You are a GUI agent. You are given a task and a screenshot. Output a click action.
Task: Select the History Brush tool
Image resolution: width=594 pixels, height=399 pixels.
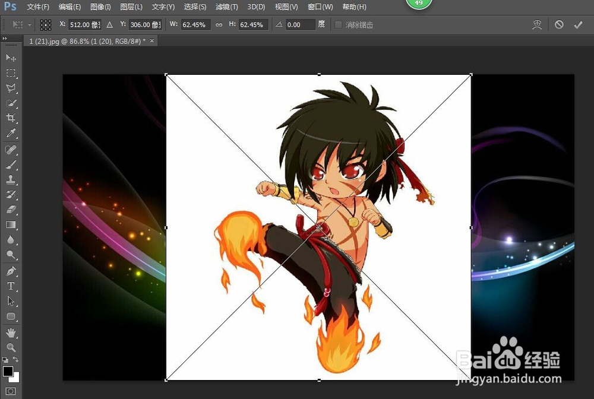click(x=11, y=195)
